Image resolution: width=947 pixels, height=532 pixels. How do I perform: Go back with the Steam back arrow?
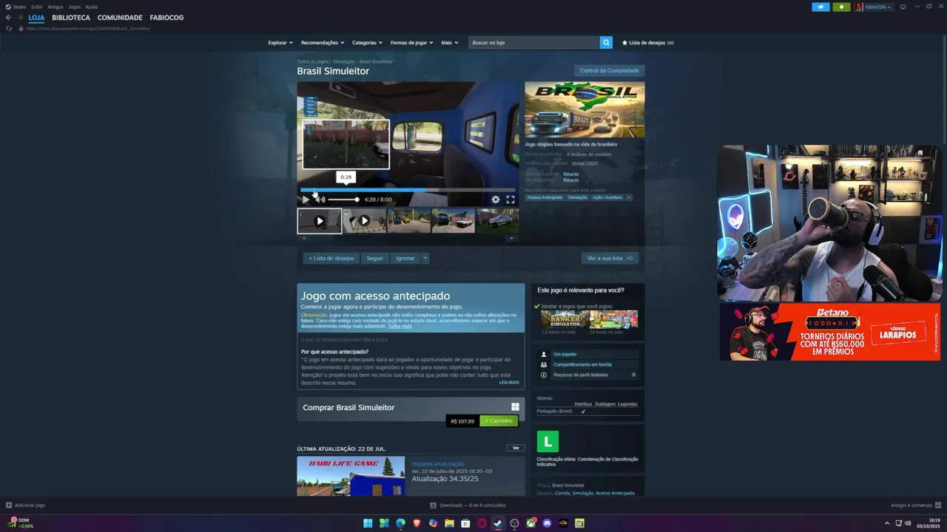8,18
